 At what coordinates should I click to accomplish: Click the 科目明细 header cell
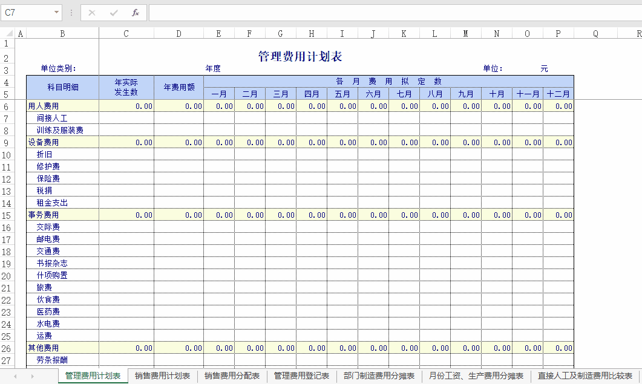63,87
